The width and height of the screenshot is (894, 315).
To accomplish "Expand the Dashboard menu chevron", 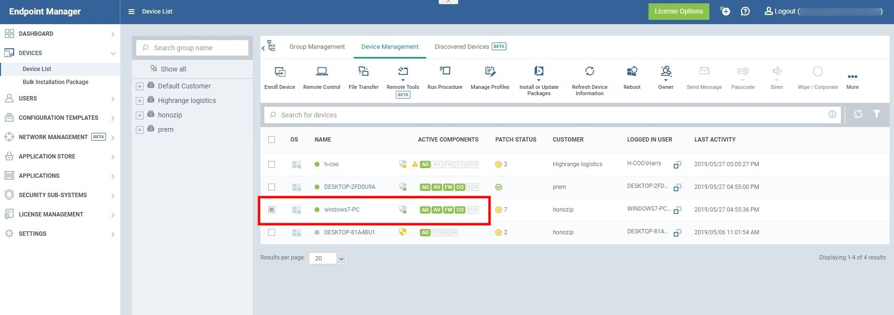I will click(x=113, y=34).
